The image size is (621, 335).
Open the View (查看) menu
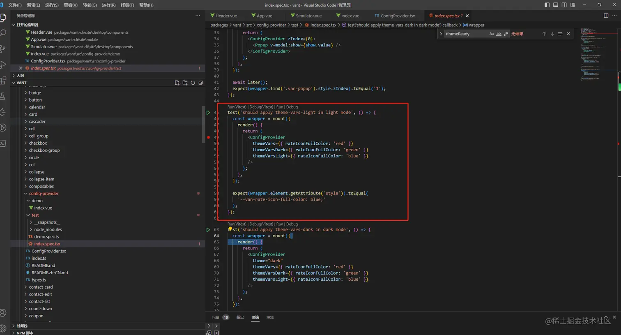pos(71,5)
